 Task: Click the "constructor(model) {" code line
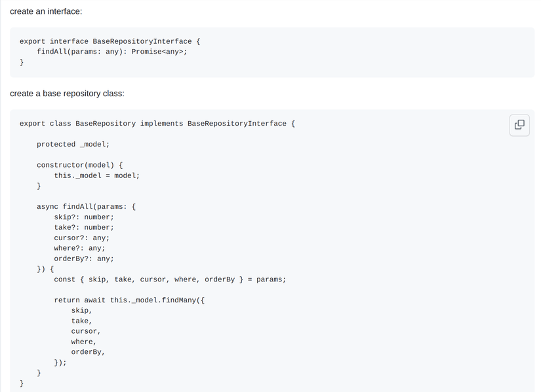point(79,165)
